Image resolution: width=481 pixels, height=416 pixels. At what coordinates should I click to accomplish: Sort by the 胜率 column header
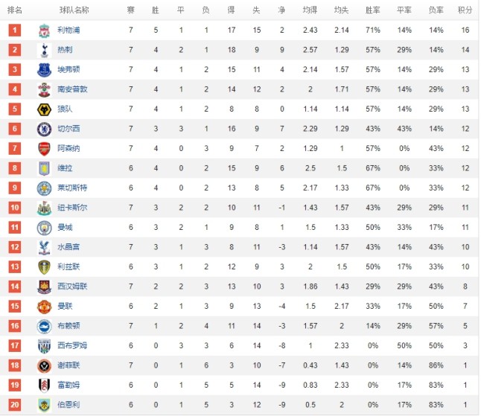(373, 10)
